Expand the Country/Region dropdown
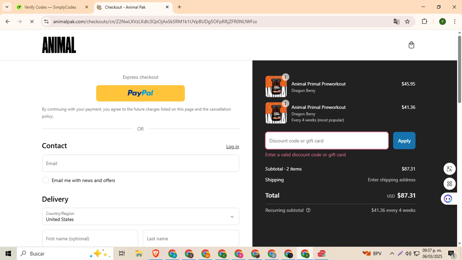462x260 pixels. click(x=140, y=216)
